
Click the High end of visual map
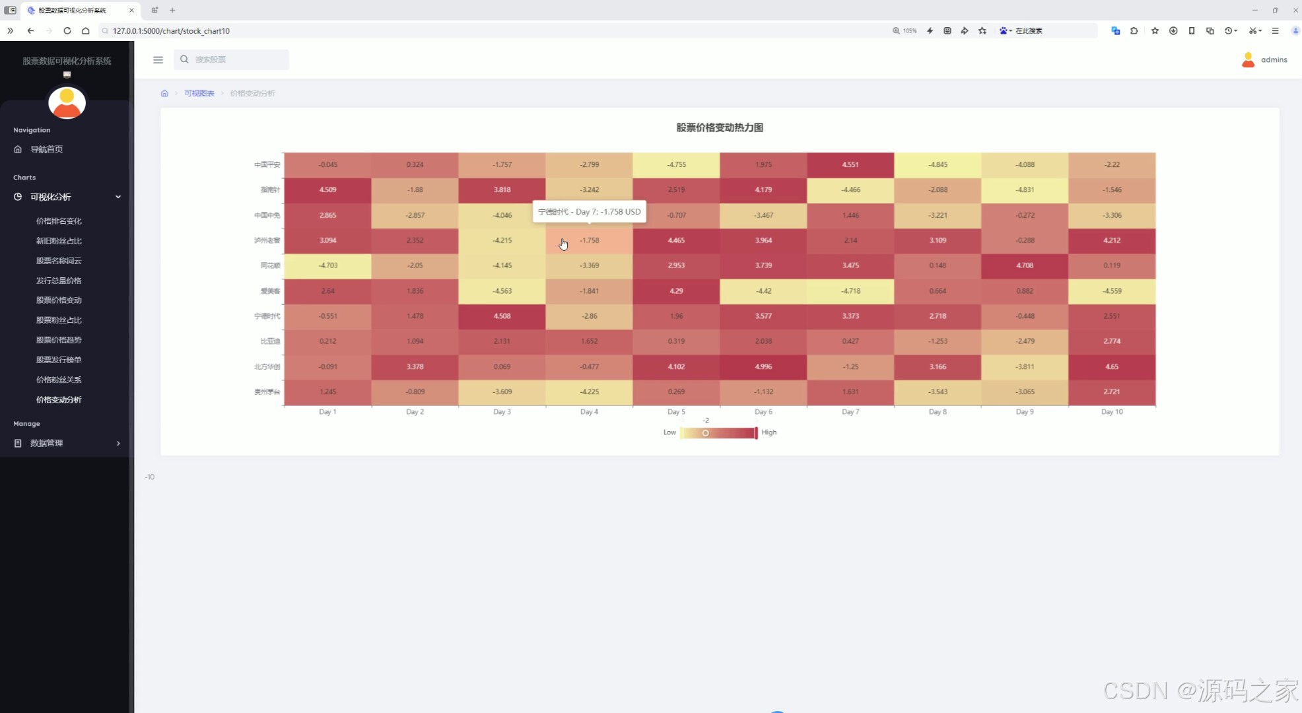pos(769,432)
